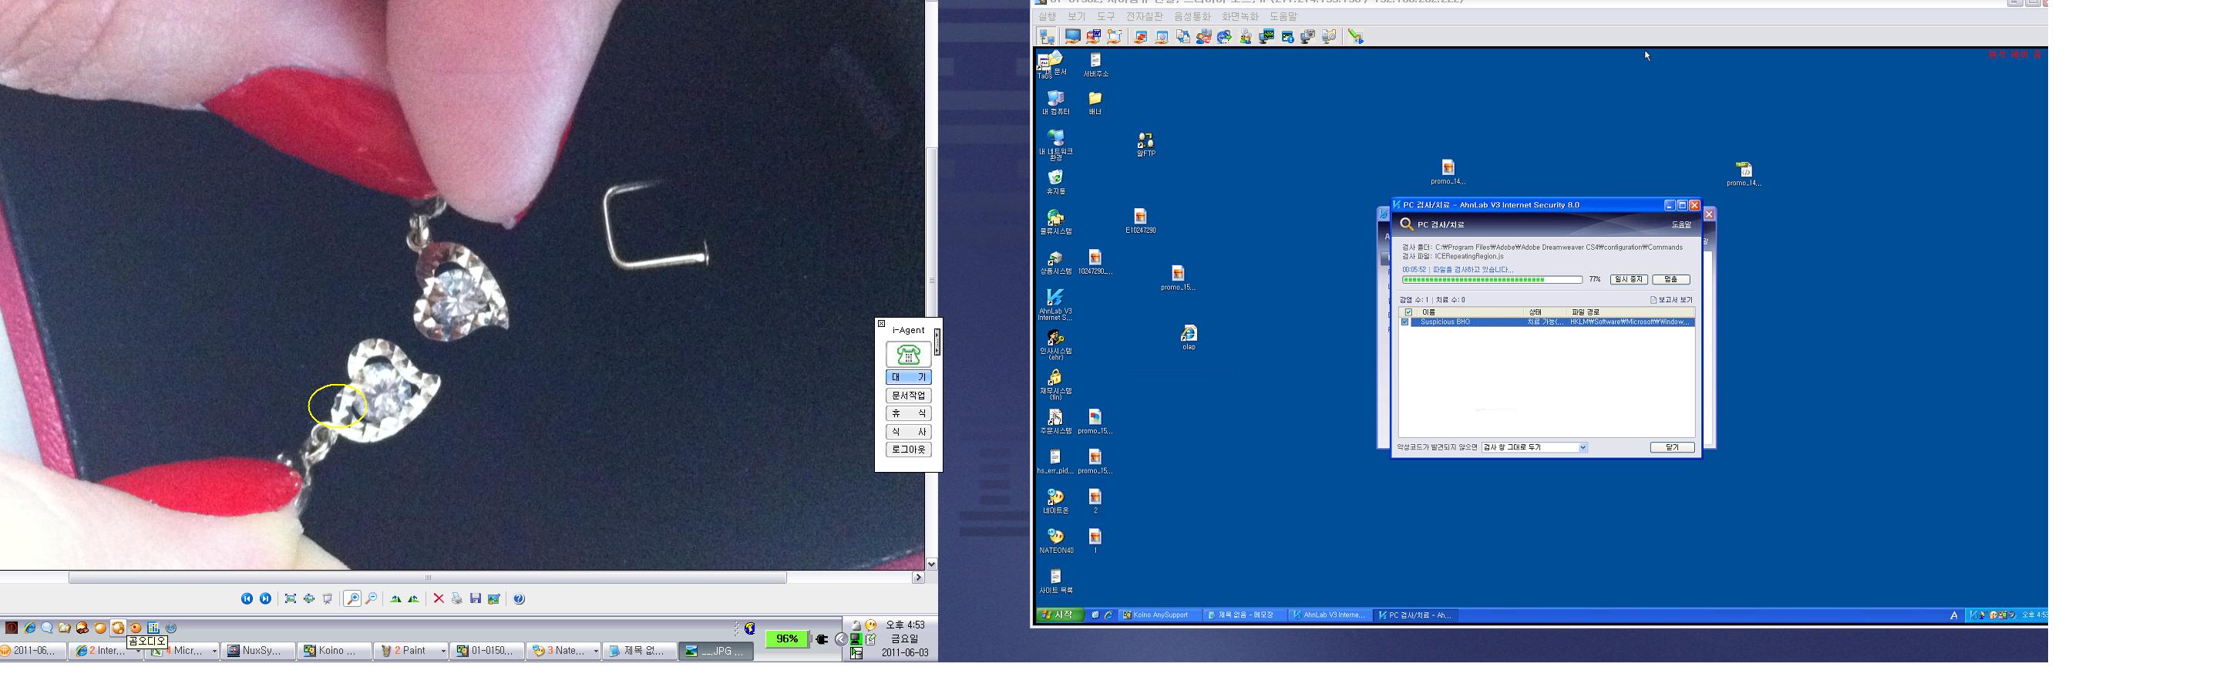Image resolution: width=2220 pixels, height=694 pixels.
Task: Expand the Nate taskbar group arrow
Action: (x=596, y=651)
